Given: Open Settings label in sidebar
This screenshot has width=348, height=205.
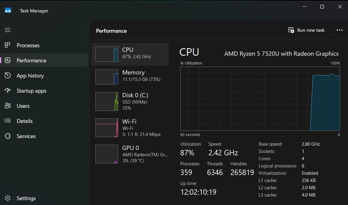Looking at the screenshot, I should pyautogui.click(x=26, y=198).
